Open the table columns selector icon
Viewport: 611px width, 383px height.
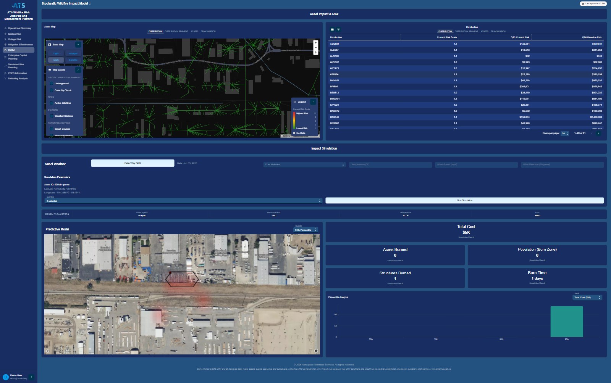click(332, 29)
